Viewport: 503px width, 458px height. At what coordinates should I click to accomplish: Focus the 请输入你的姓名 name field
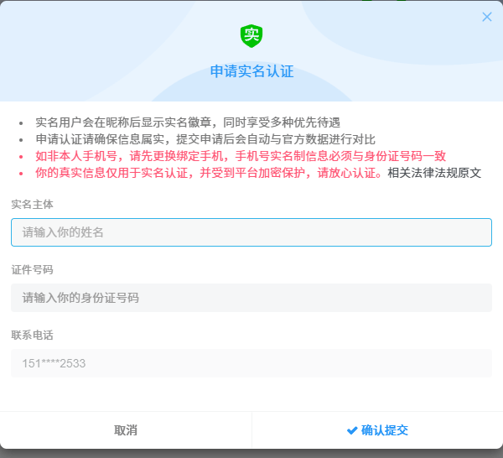tap(251, 232)
